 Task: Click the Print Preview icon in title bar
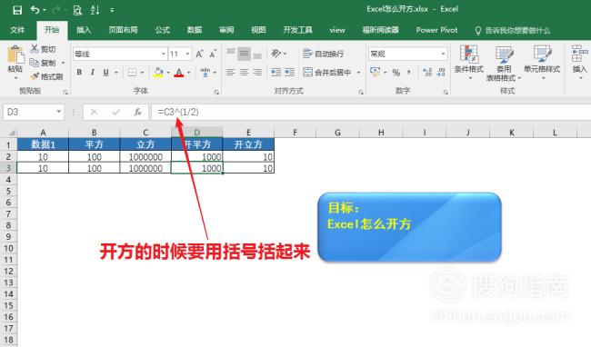click(x=77, y=10)
